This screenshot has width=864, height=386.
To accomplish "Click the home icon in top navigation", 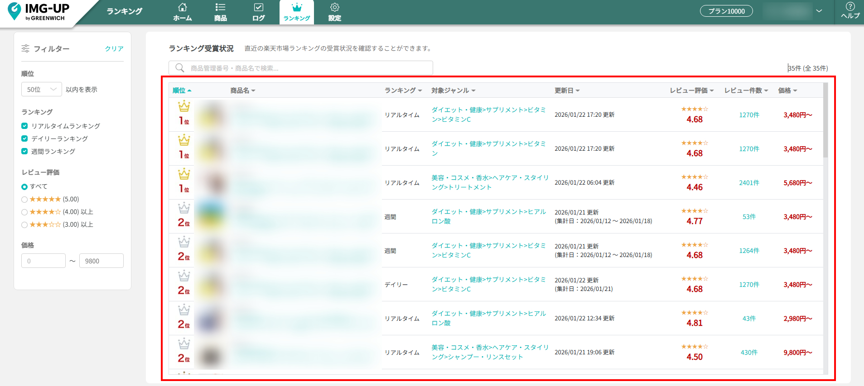I will point(182,8).
